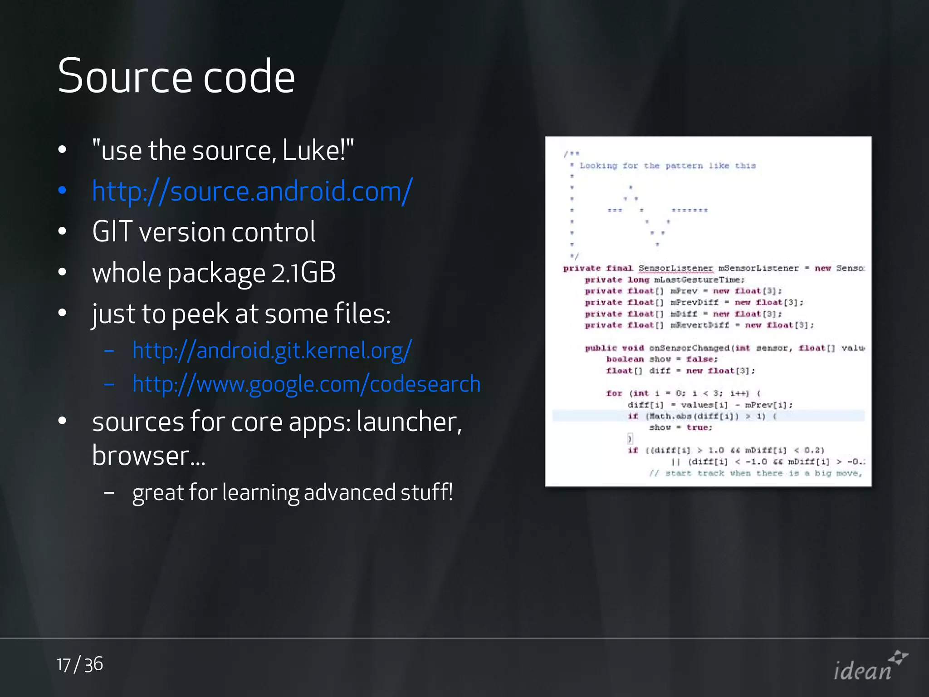Open the android.git.kernel.org link
Viewport: 929px width, 697px height.
(272, 350)
